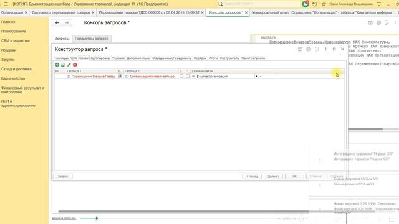Click the '< Назад' button
Image resolution: width=399 pixels, height=224 pixels.
pos(252,176)
